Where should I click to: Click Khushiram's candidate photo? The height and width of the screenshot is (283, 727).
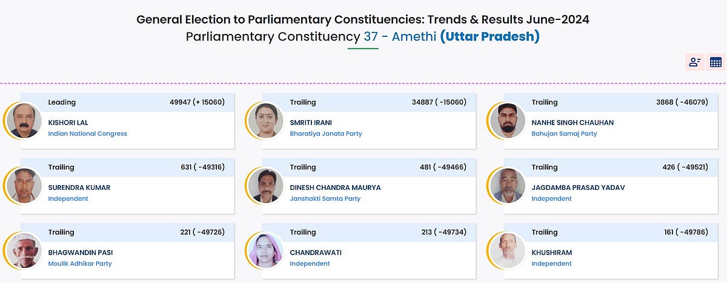pos(508,250)
